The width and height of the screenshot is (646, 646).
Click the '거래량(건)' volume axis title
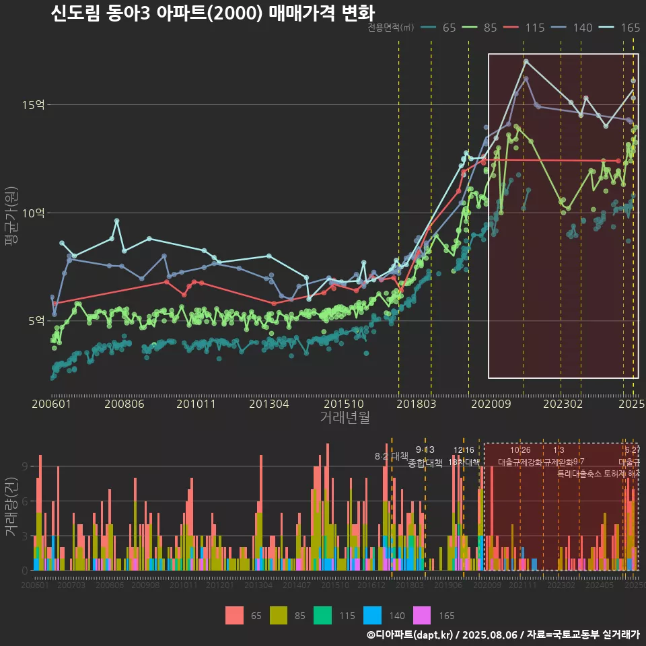(11, 507)
